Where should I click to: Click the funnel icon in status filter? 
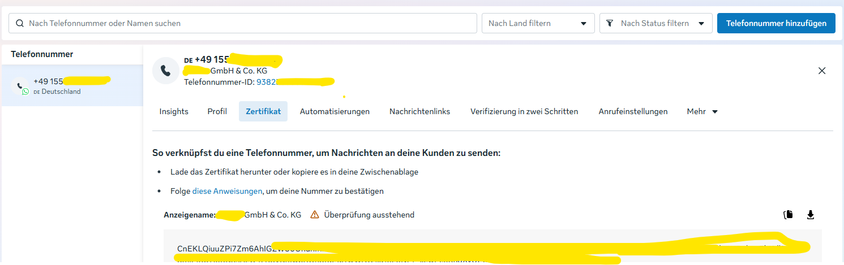click(610, 23)
